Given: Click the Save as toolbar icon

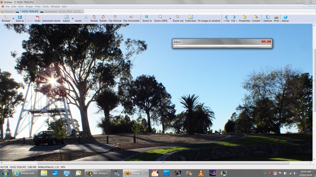Looking at the screenshot, I should tap(20, 19).
